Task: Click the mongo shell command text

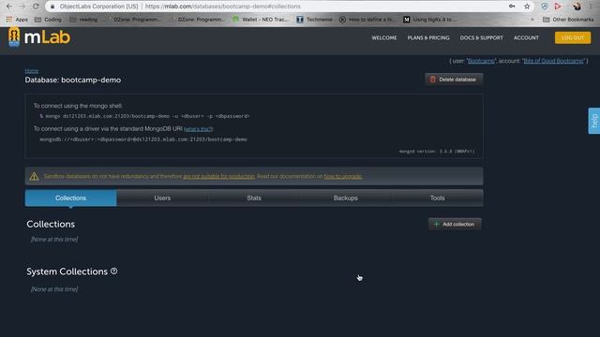Action: pyautogui.click(x=144, y=116)
